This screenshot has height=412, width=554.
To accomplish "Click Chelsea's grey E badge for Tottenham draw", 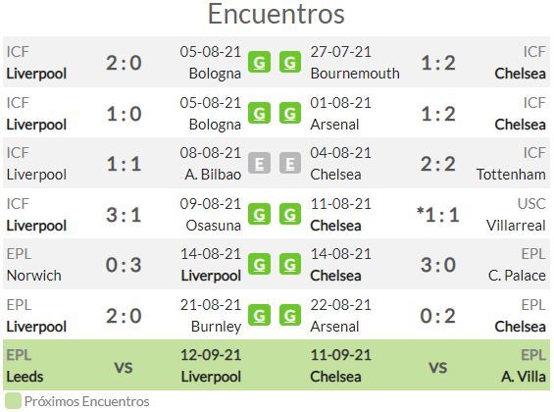I will click(x=290, y=163).
